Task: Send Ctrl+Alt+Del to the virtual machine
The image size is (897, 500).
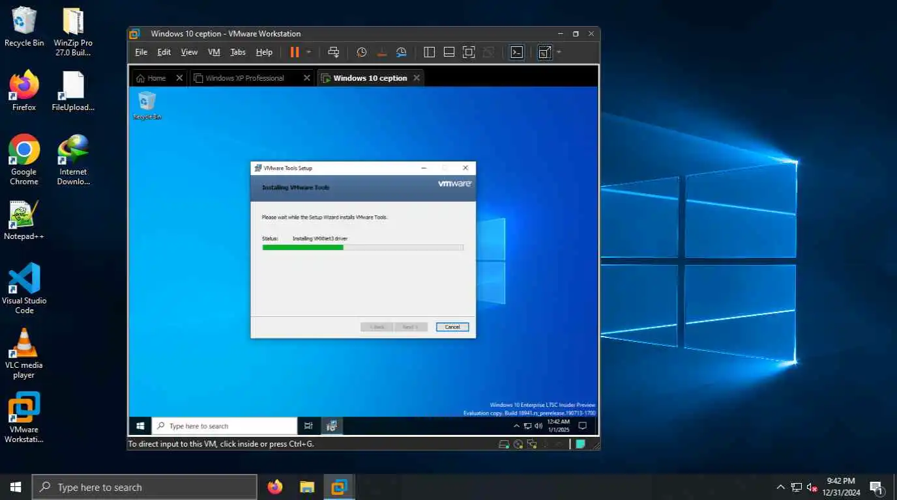Action: coord(334,52)
